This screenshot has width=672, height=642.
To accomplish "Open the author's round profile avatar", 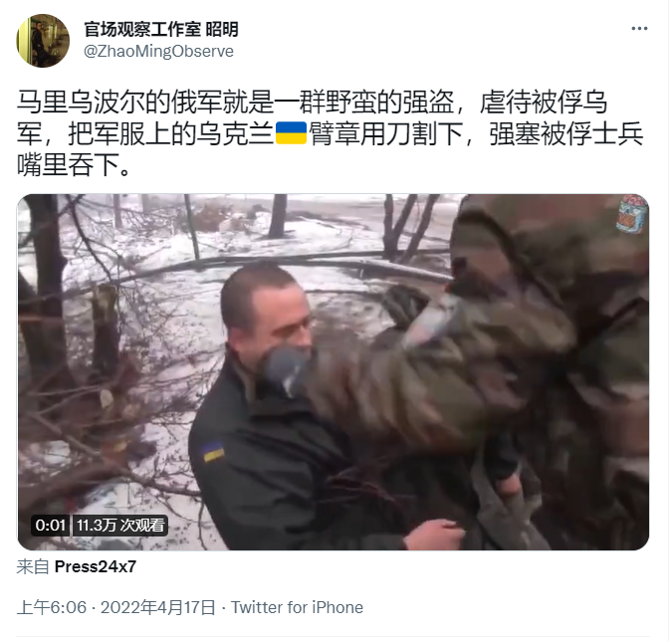I will [43, 40].
